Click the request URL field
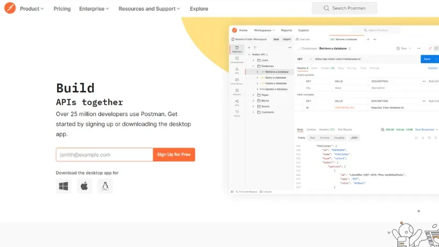The image size is (439, 247). coord(366,59)
